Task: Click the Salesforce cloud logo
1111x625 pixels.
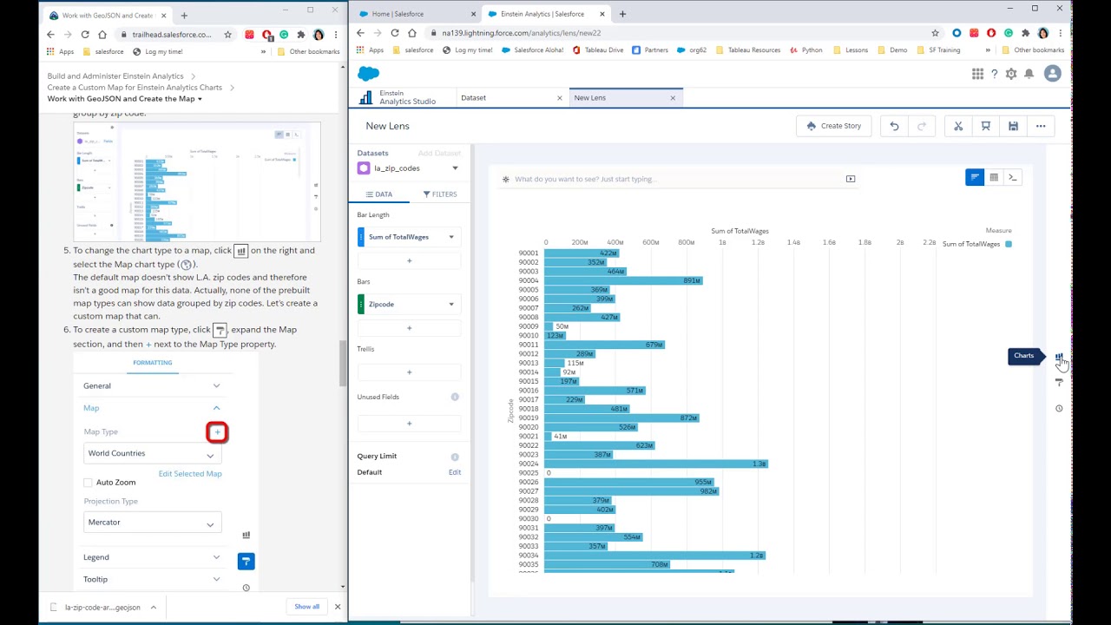Action: pyautogui.click(x=369, y=74)
